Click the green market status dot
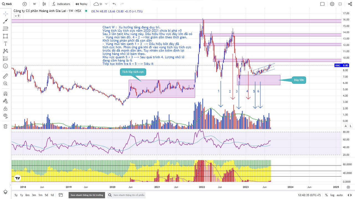The height and width of the screenshot is (199, 355). pos(86,11)
